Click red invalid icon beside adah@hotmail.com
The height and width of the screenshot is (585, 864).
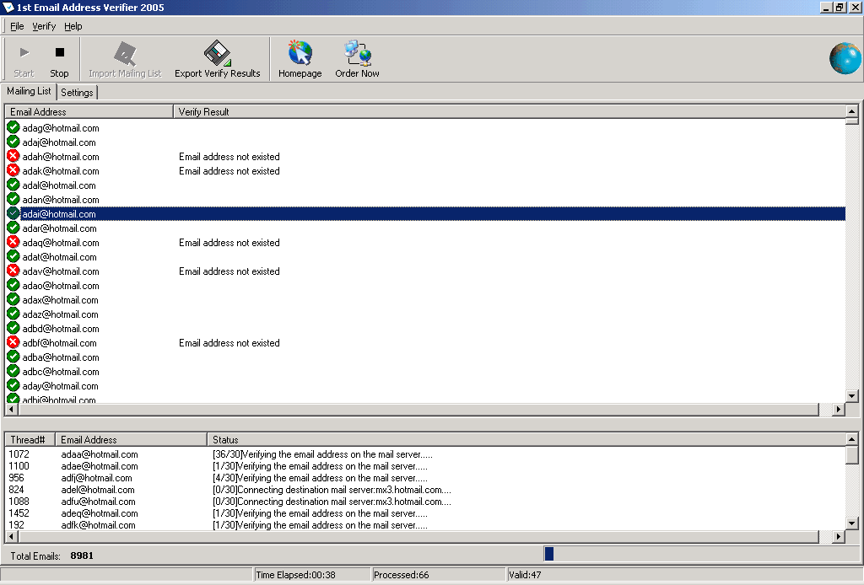(x=13, y=157)
